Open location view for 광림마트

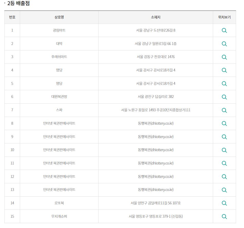(224, 31)
